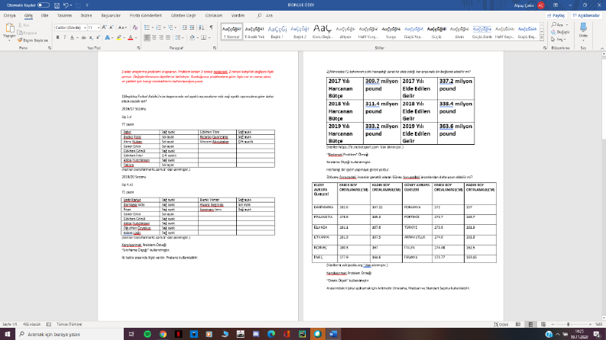Collapse the ribbon with the chevron
The width and height of the screenshot is (606, 340).
602,48
